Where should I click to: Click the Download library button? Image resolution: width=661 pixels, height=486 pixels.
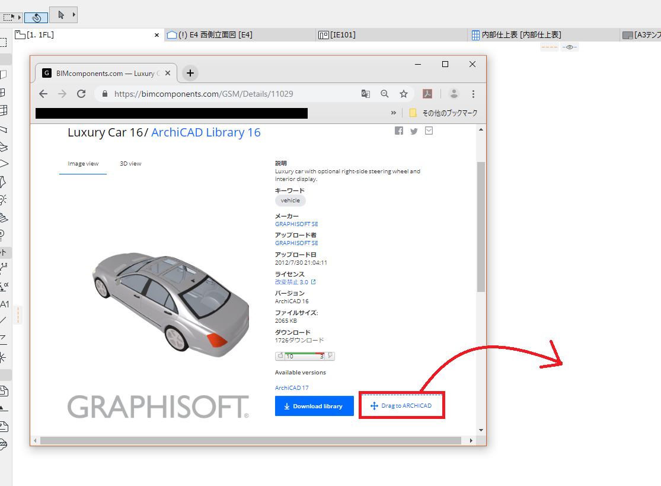(x=314, y=406)
